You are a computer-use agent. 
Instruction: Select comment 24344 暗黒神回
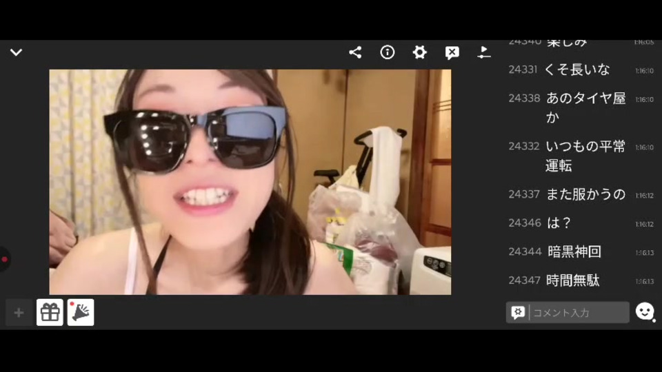[x=581, y=252]
